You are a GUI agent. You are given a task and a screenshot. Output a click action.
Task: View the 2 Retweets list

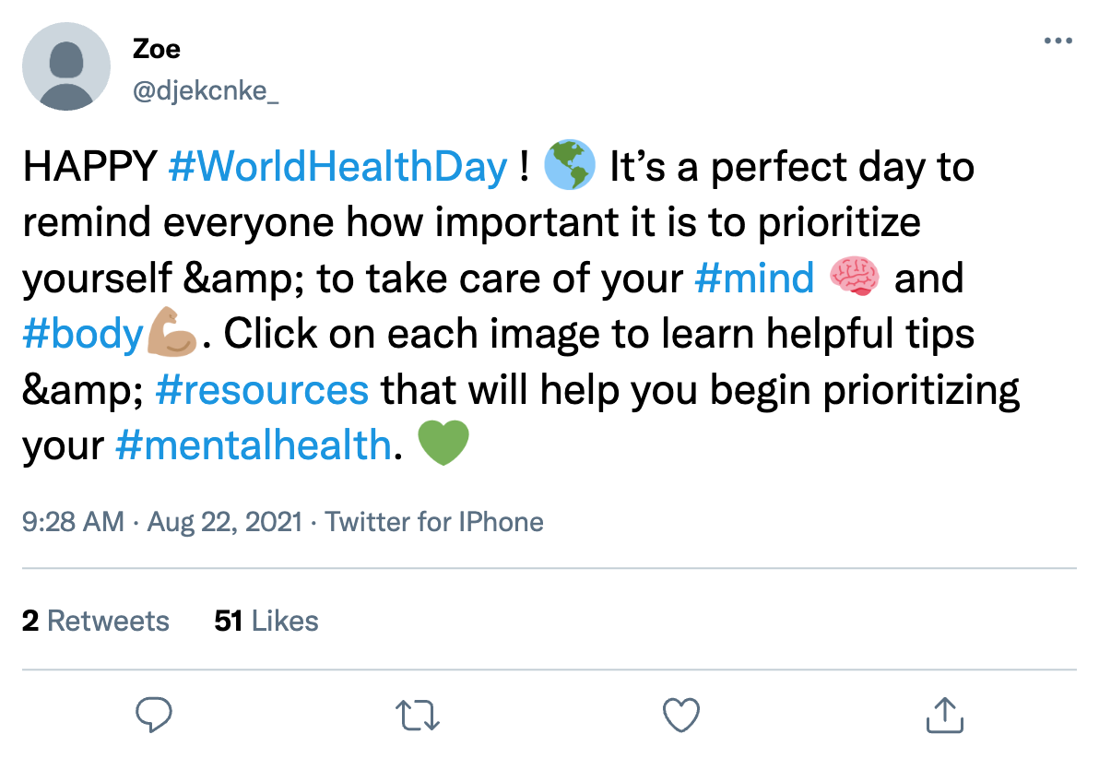pos(96,621)
